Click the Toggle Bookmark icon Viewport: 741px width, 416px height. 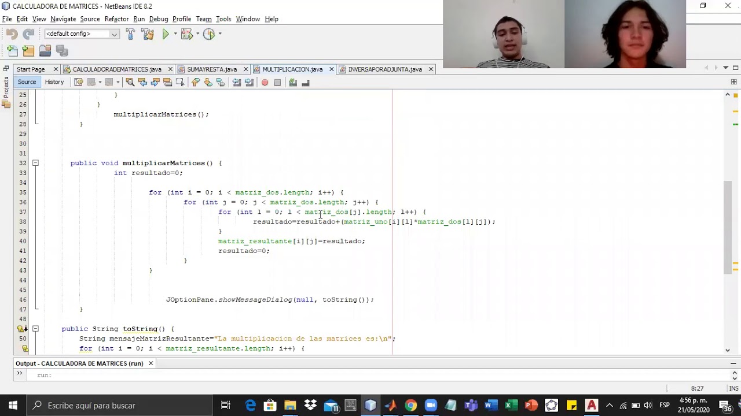221,83
